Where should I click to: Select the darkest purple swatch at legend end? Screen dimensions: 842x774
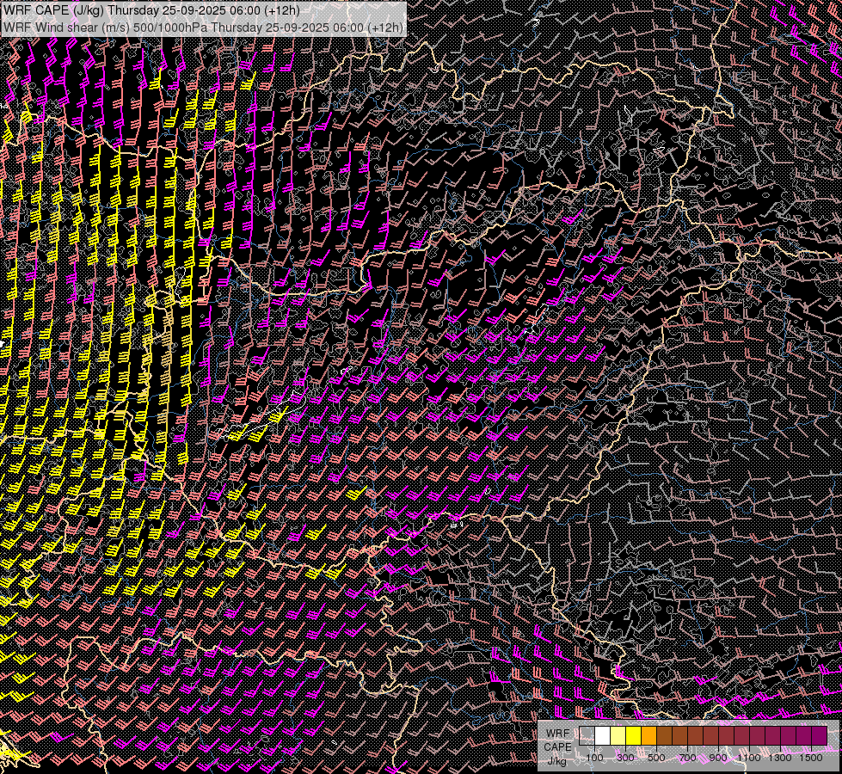[x=820, y=736]
